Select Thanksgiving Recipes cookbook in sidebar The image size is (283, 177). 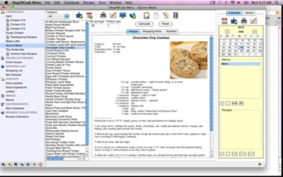24,37
